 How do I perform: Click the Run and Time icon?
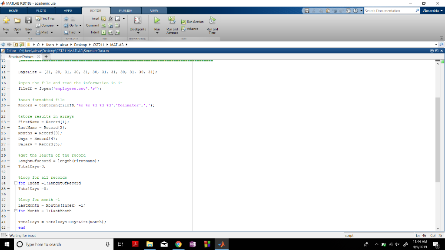click(x=212, y=20)
